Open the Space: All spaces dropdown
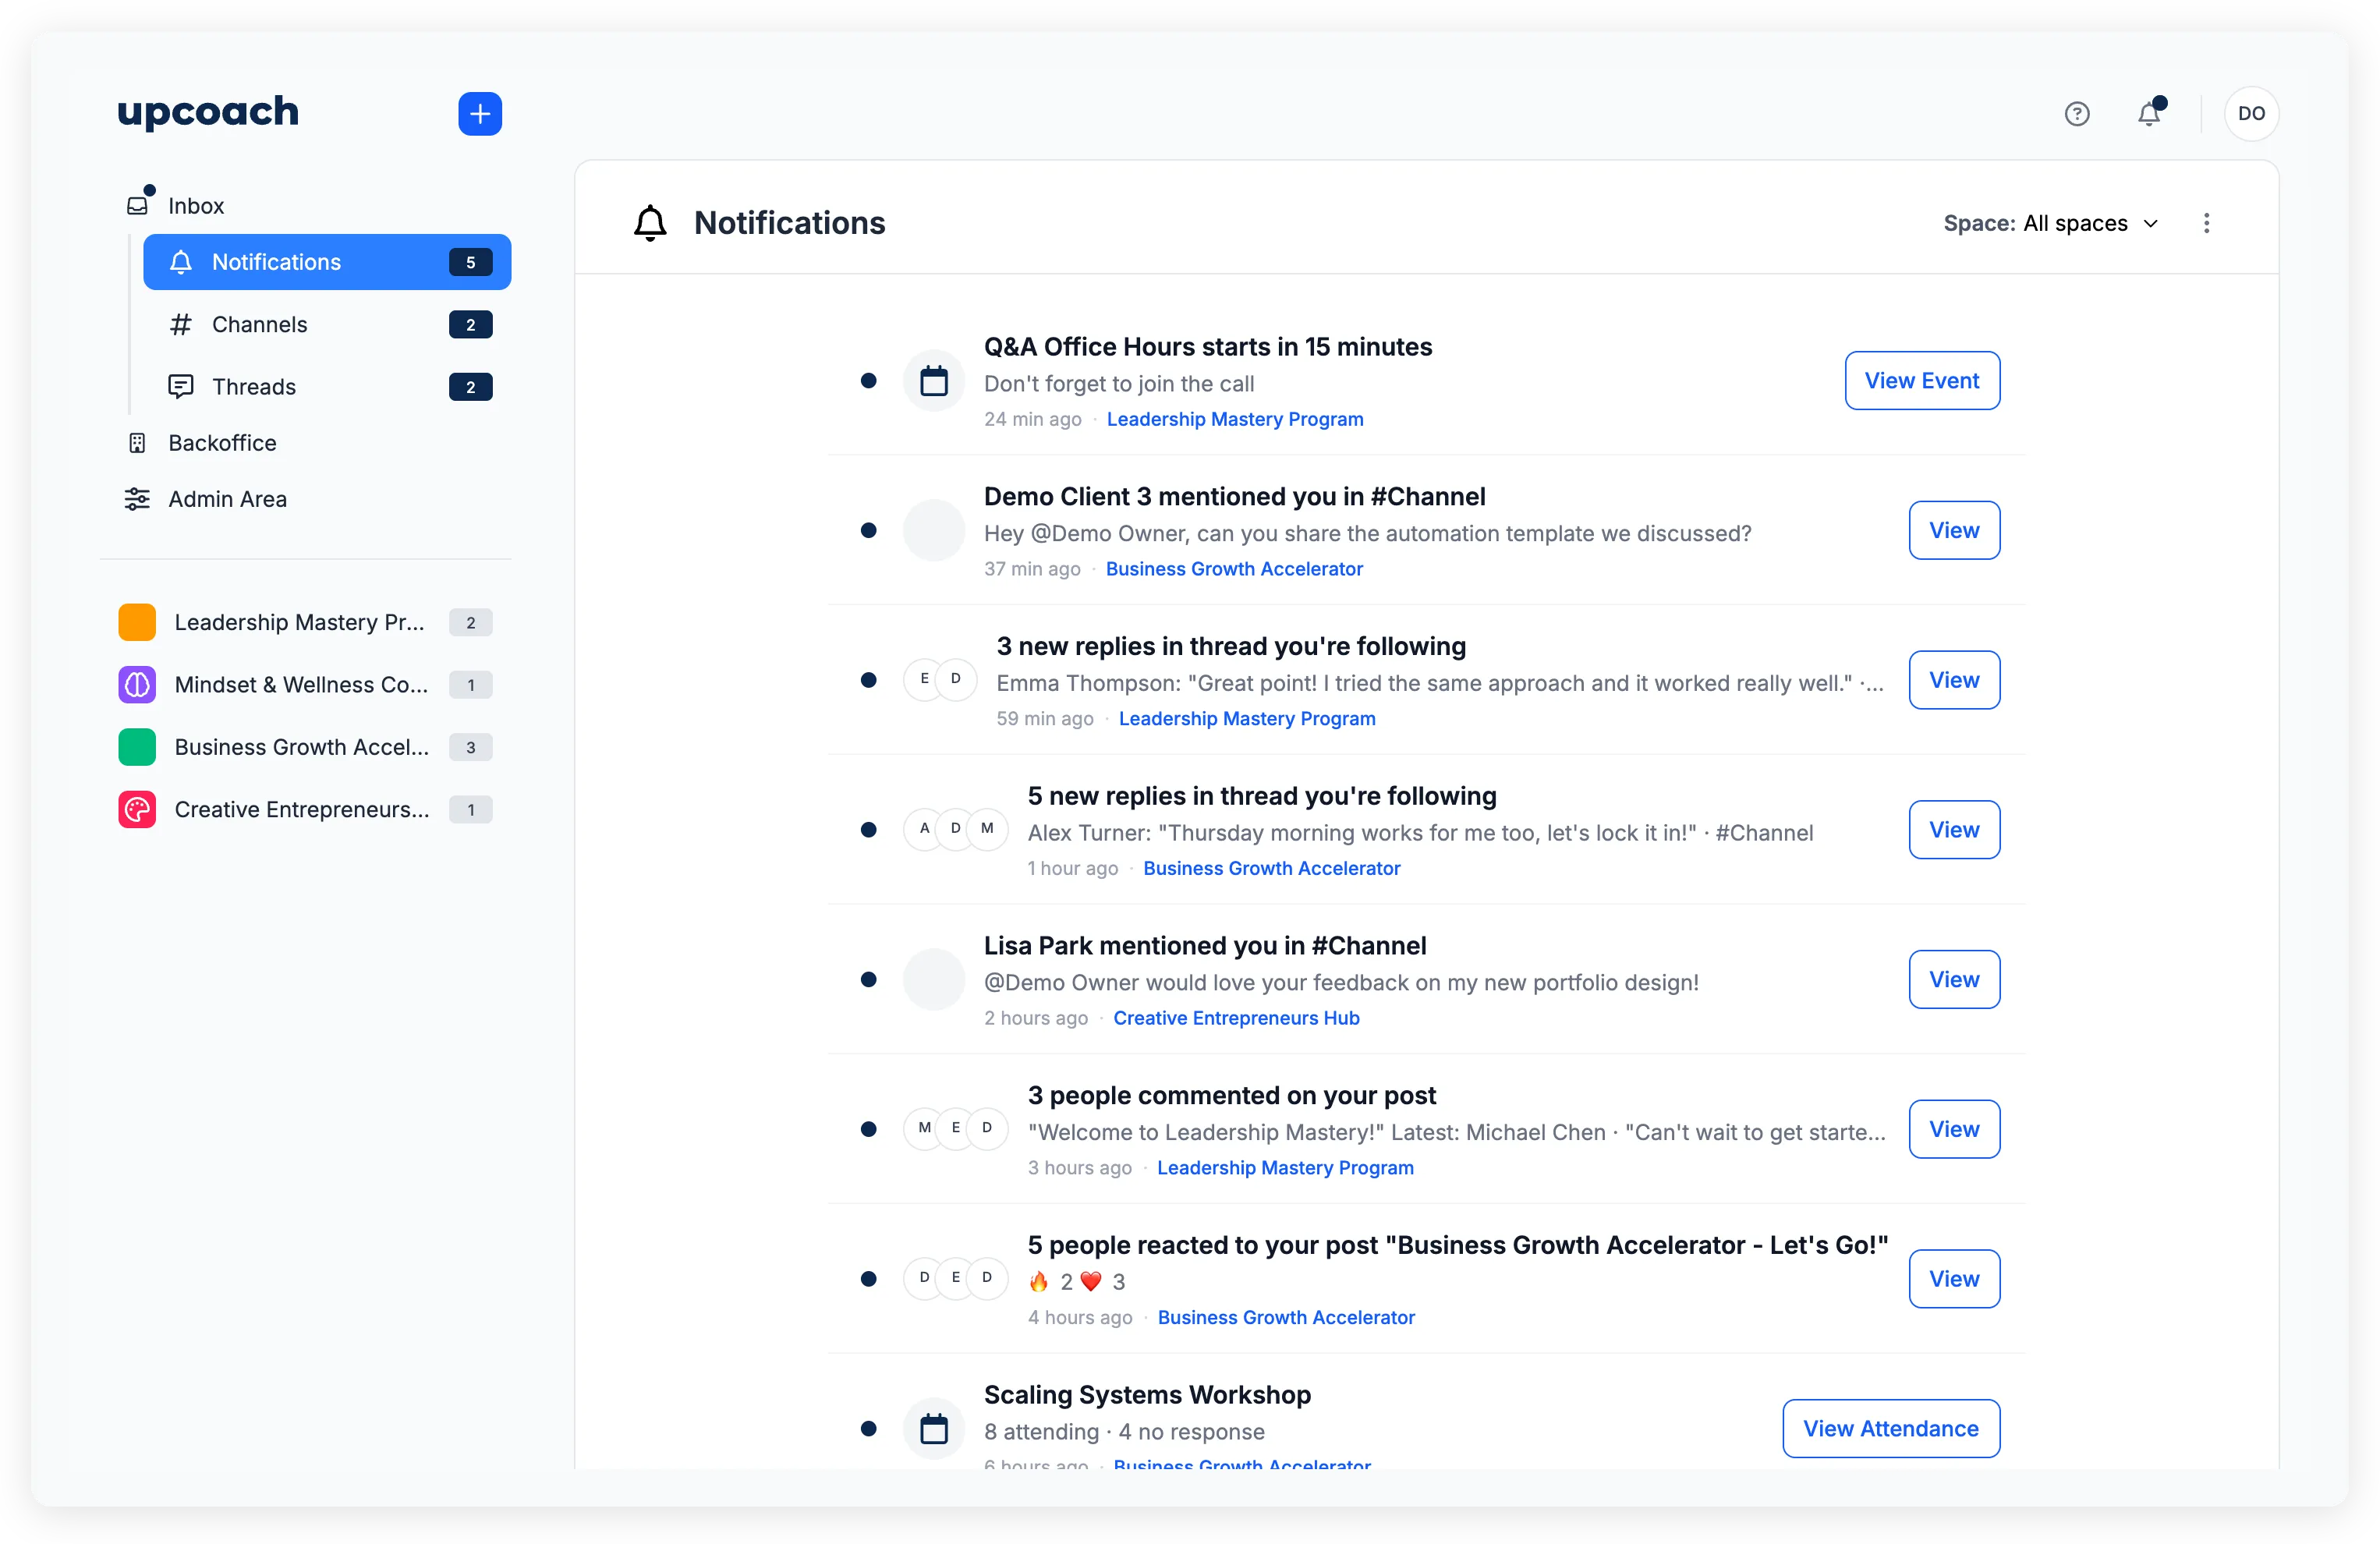 [2051, 223]
